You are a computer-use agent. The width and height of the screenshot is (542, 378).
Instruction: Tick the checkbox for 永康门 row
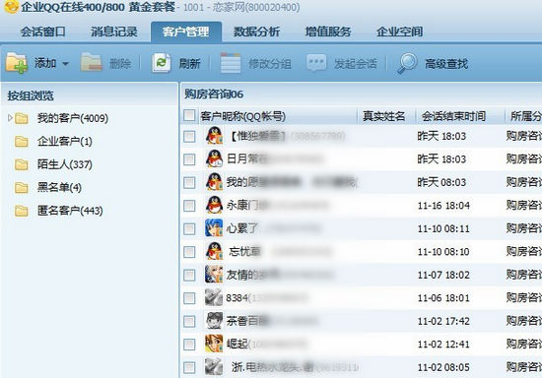coord(189,206)
